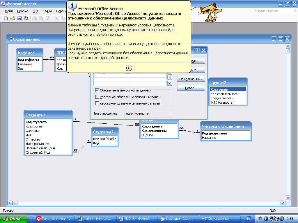The image size is (298, 223).
Task: Enable каскадное обновление связанных полей checkbox
Action: click(x=97, y=97)
